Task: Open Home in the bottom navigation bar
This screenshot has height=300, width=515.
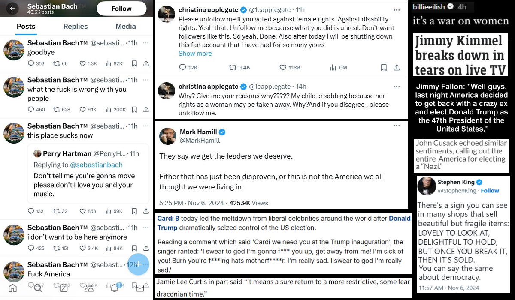Action: point(13,288)
